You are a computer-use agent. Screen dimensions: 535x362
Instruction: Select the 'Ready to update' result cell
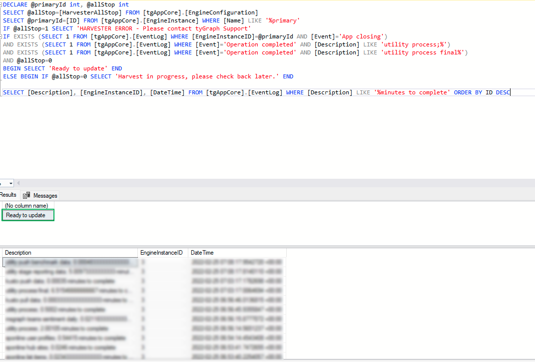tap(27, 215)
